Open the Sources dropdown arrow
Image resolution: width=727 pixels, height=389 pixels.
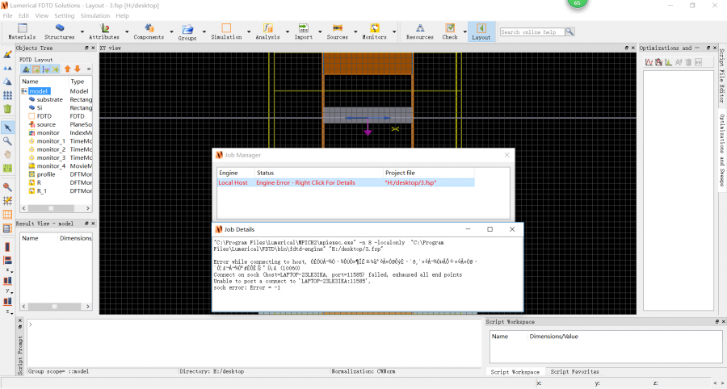point(355,33)
